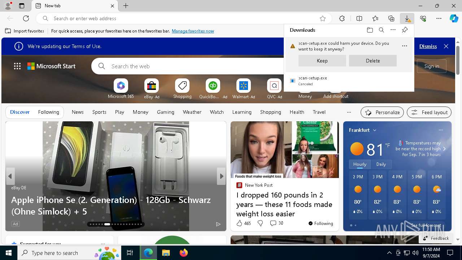
Task: Open the Weather category
Action: click(x=192, y=112)
